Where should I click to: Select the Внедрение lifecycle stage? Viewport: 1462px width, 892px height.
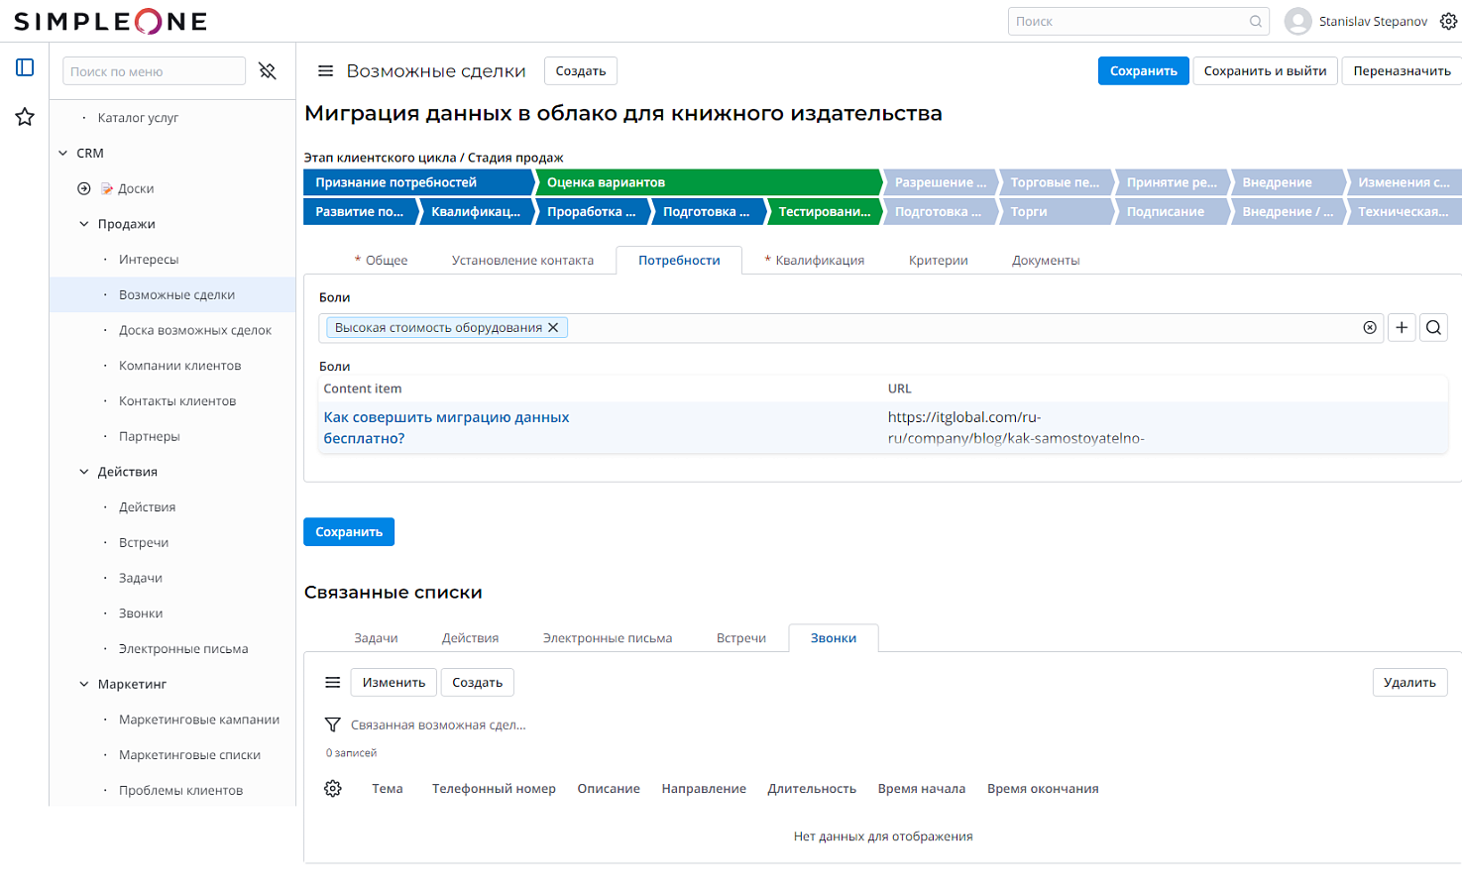coord(1287,182)
